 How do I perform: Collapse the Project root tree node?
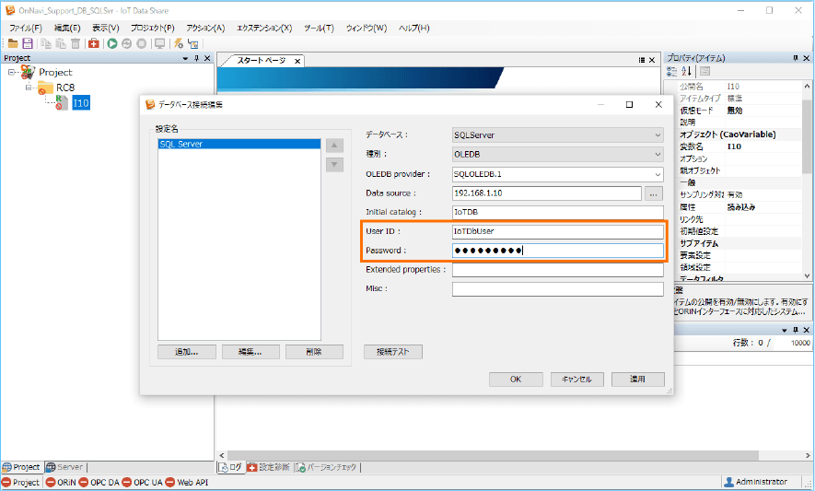11,72
